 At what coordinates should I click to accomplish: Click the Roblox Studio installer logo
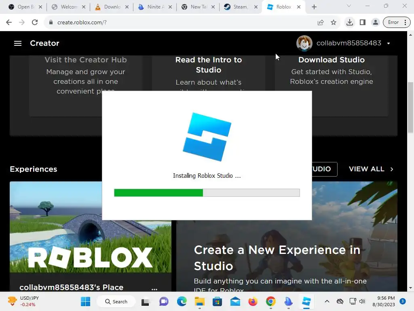click(x=207, y=137)
